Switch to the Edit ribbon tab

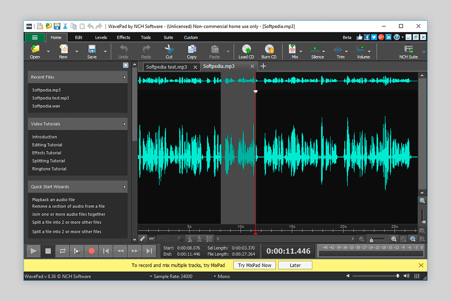coord(78,38)
